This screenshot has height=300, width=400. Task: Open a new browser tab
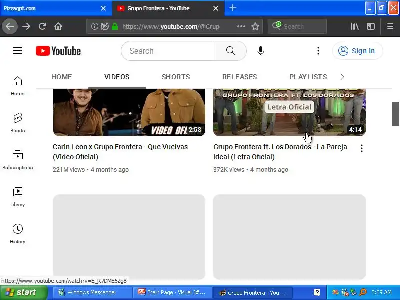coord(232,8)
